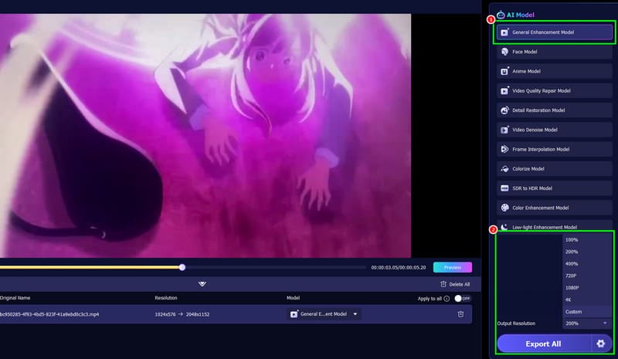Choose the Color Enhancement Model
The image size is (618, 359).
click(x=554, y=208)
